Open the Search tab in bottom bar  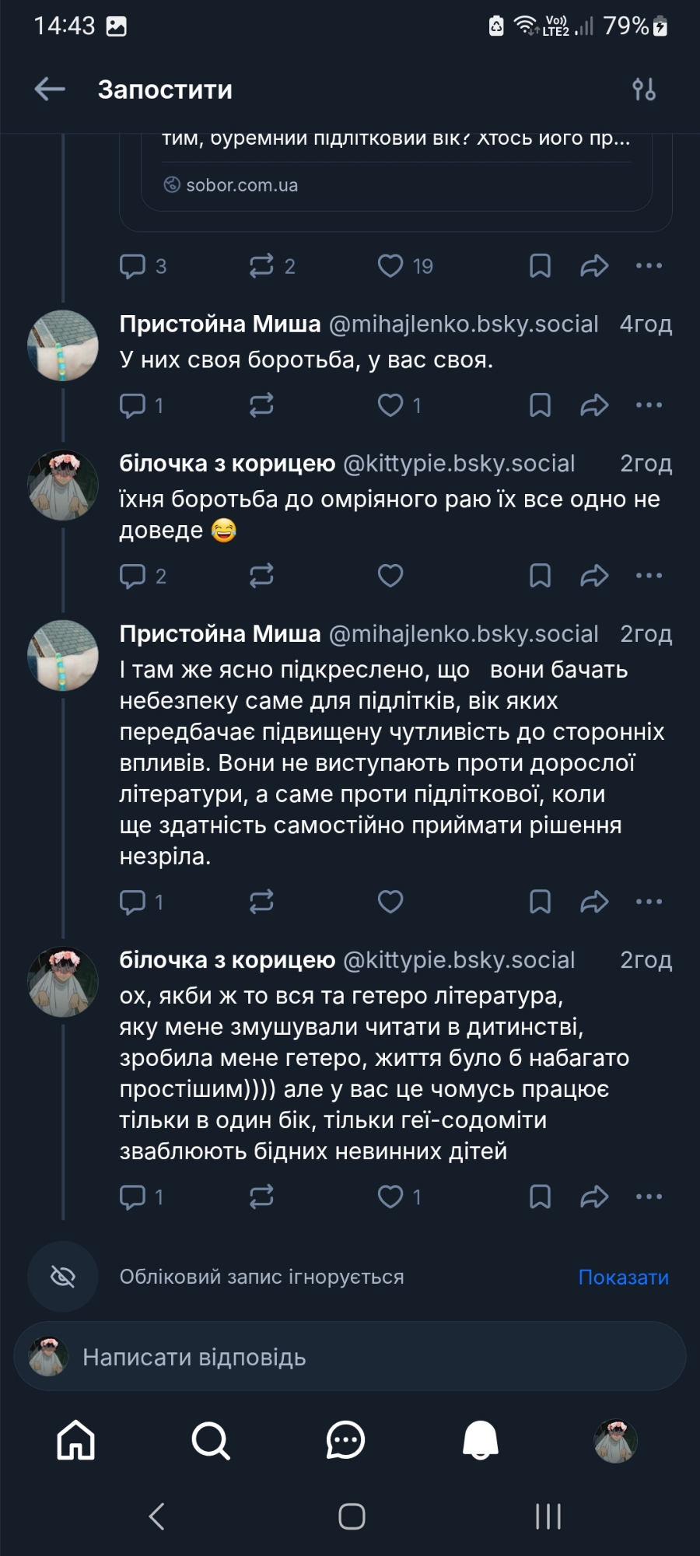pos(211,1440)
